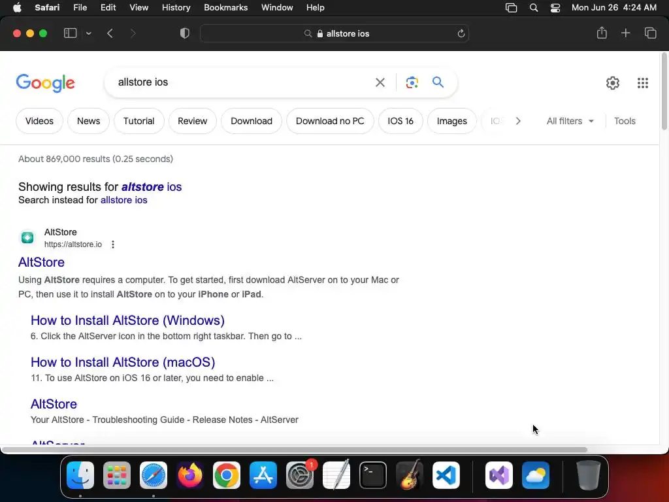Reload the page with the refresh icon
Screen dimensions: 669x502
pos(461,33)
